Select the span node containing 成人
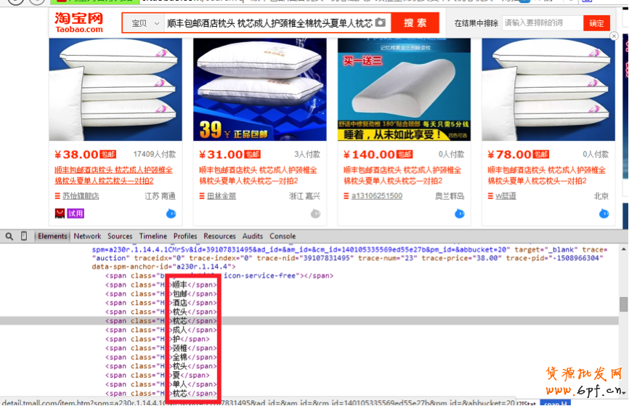 click(x=161, y=330)
